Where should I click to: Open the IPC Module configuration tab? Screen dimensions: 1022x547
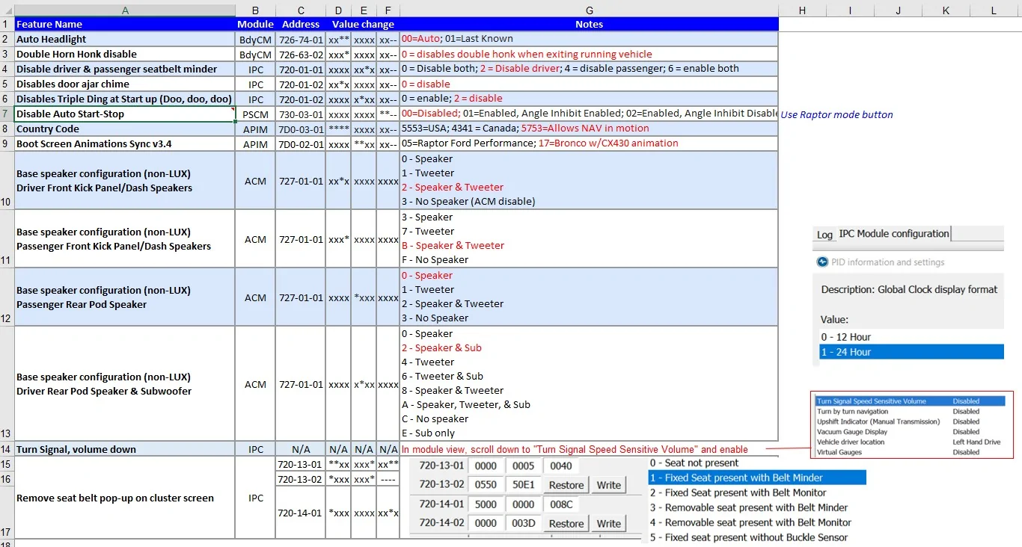tap(894, 234)
